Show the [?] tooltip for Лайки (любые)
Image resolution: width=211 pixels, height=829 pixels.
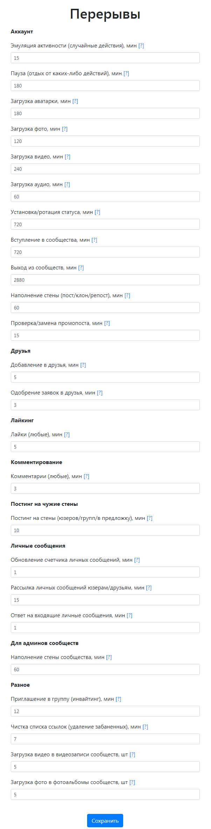point(67,435)
